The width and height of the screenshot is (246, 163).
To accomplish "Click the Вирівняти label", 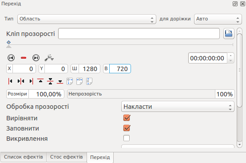I will (x=22, y=118).
